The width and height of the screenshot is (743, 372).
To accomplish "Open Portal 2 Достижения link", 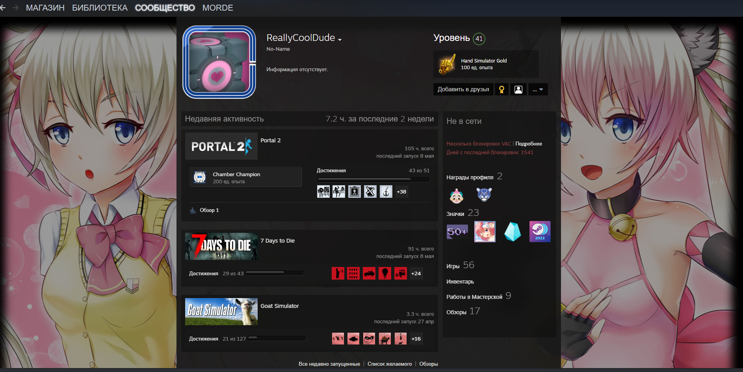I will [331, 170].
